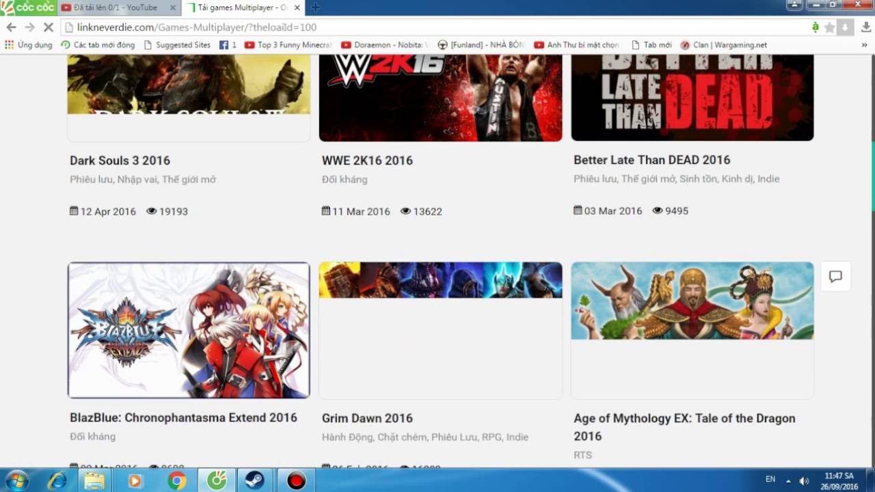
Task: Click the Grim Dawn banner image
Action: (440, 280)
